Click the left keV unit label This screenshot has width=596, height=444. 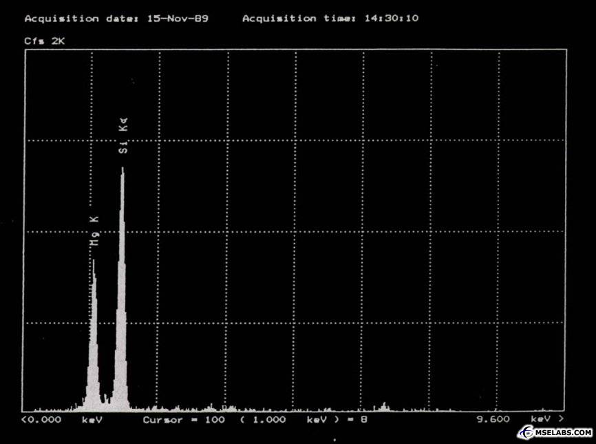tap(92, 419)
